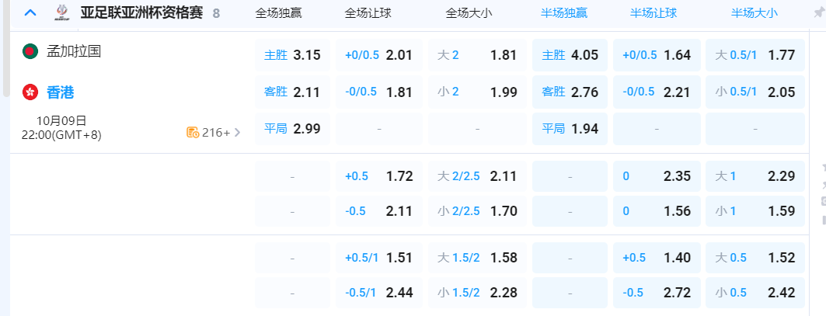Pick 客胜 odds 2.11 full-time

tap(292, 92)
